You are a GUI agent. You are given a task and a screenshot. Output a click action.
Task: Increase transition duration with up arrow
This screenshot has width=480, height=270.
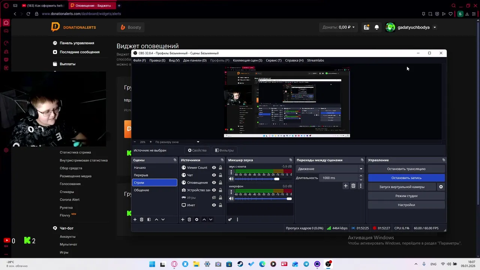[361, 176]
